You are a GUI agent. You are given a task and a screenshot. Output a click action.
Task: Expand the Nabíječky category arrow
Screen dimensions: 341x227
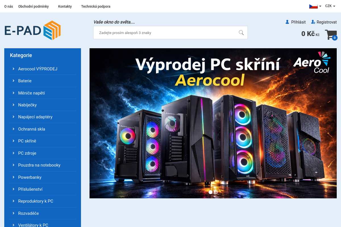[x=13, y=105]
